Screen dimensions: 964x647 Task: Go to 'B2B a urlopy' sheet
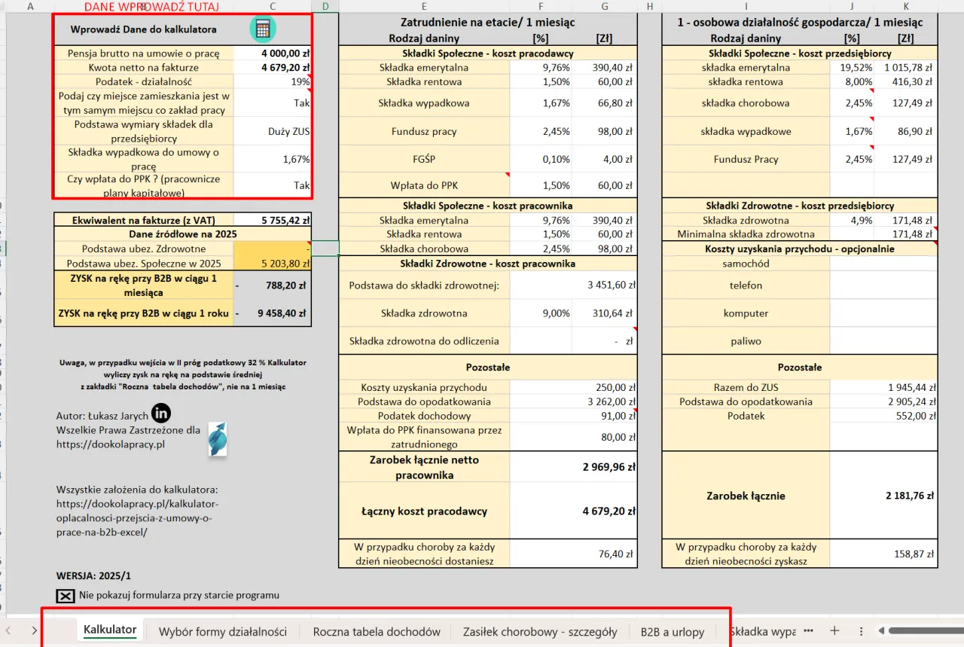point(672,631)
